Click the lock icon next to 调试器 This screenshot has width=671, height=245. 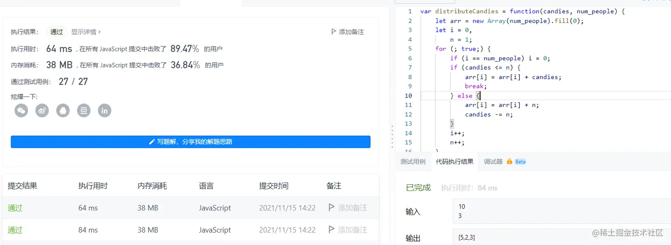[x=509, y=162]
